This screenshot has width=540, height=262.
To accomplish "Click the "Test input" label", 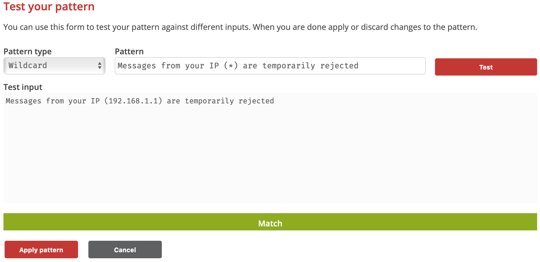I will [x=23, y=87].
